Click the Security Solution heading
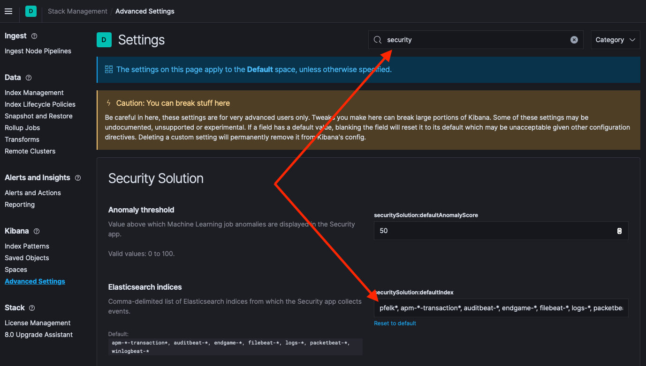646x366 pixels. click(156, 178)
